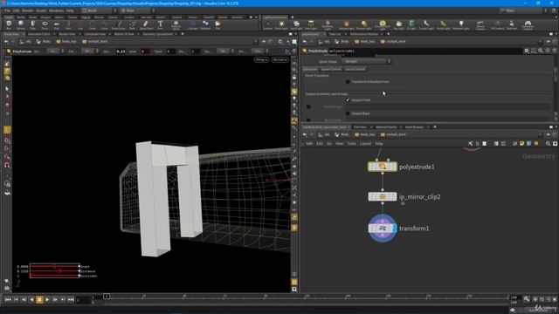Select the viewport Select tool arrow
The width and height of the screenshot is (559, 314).
[x=7, y=89]
